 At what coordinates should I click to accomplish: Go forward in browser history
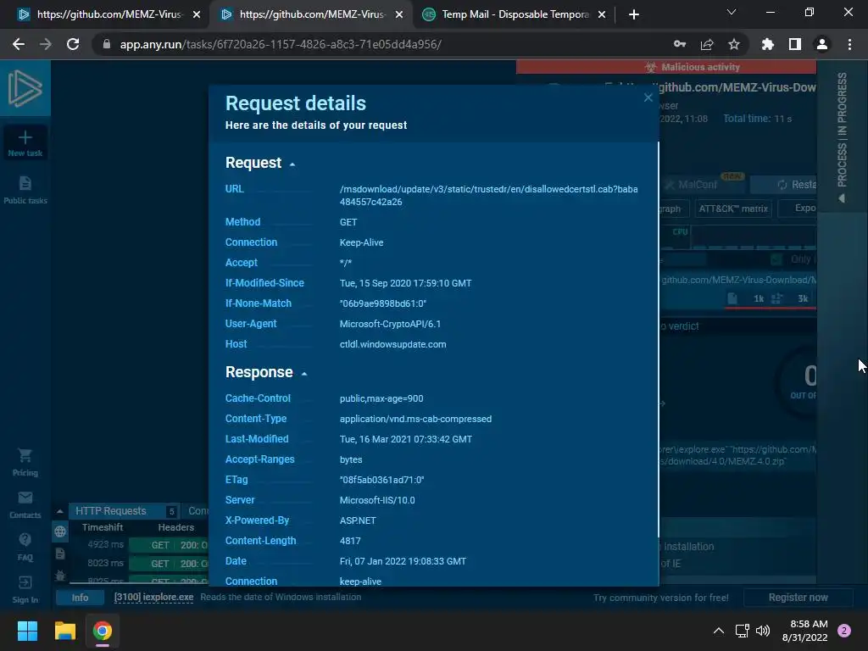(46, 44)
